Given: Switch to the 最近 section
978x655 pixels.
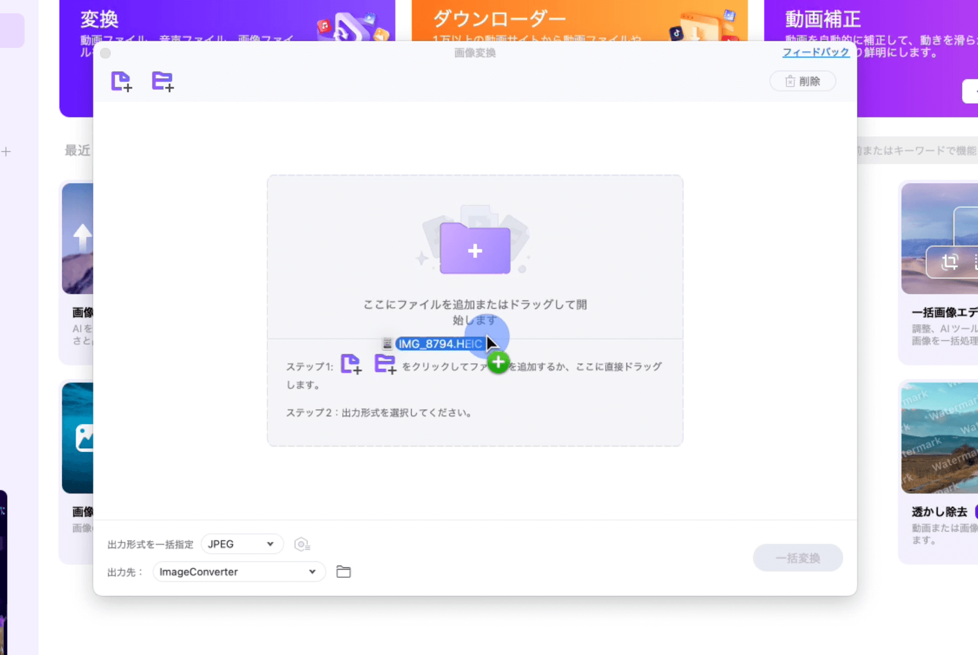Looking at the screenshot, I should tap(77, 151).
